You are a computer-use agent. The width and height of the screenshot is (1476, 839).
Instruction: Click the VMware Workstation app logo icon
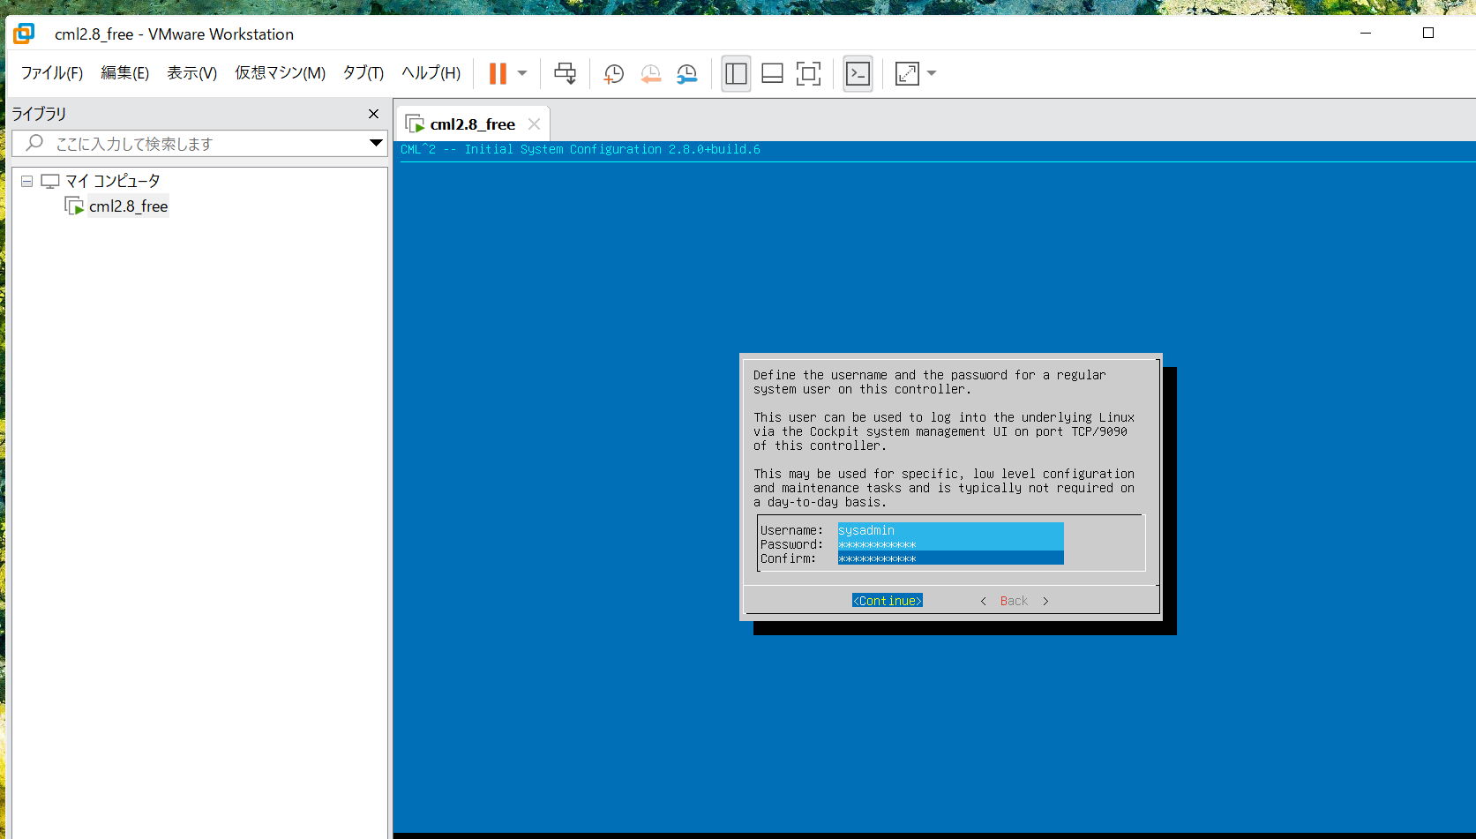coord(24,34)
